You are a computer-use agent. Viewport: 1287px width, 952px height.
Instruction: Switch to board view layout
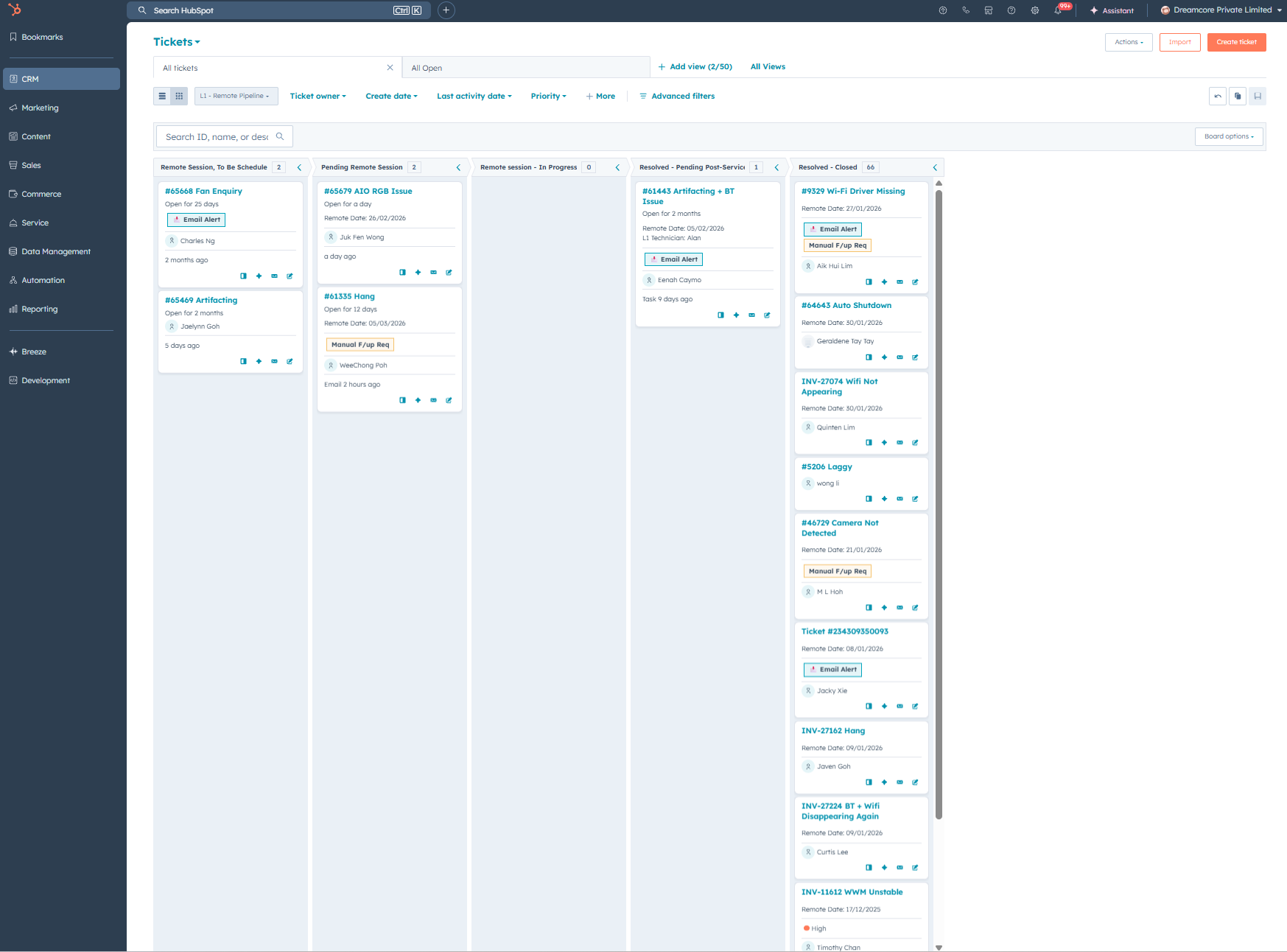179,97
